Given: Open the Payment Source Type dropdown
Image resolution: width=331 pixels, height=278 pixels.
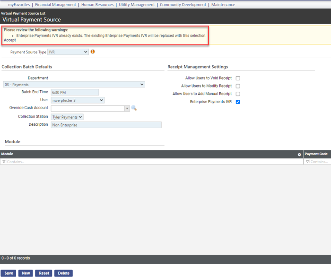Looking at the screenshot, I should [68, 52].
